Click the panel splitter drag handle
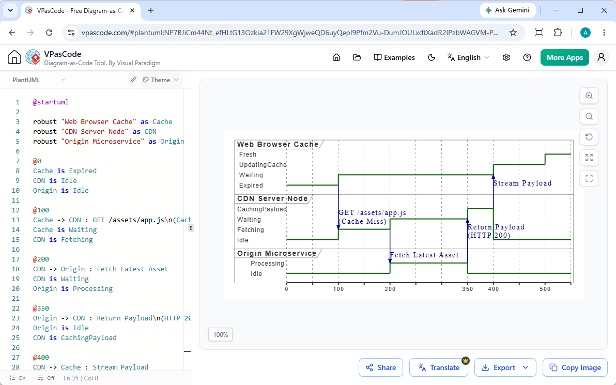Screen dimensions: 616x385 click(191, 228)
